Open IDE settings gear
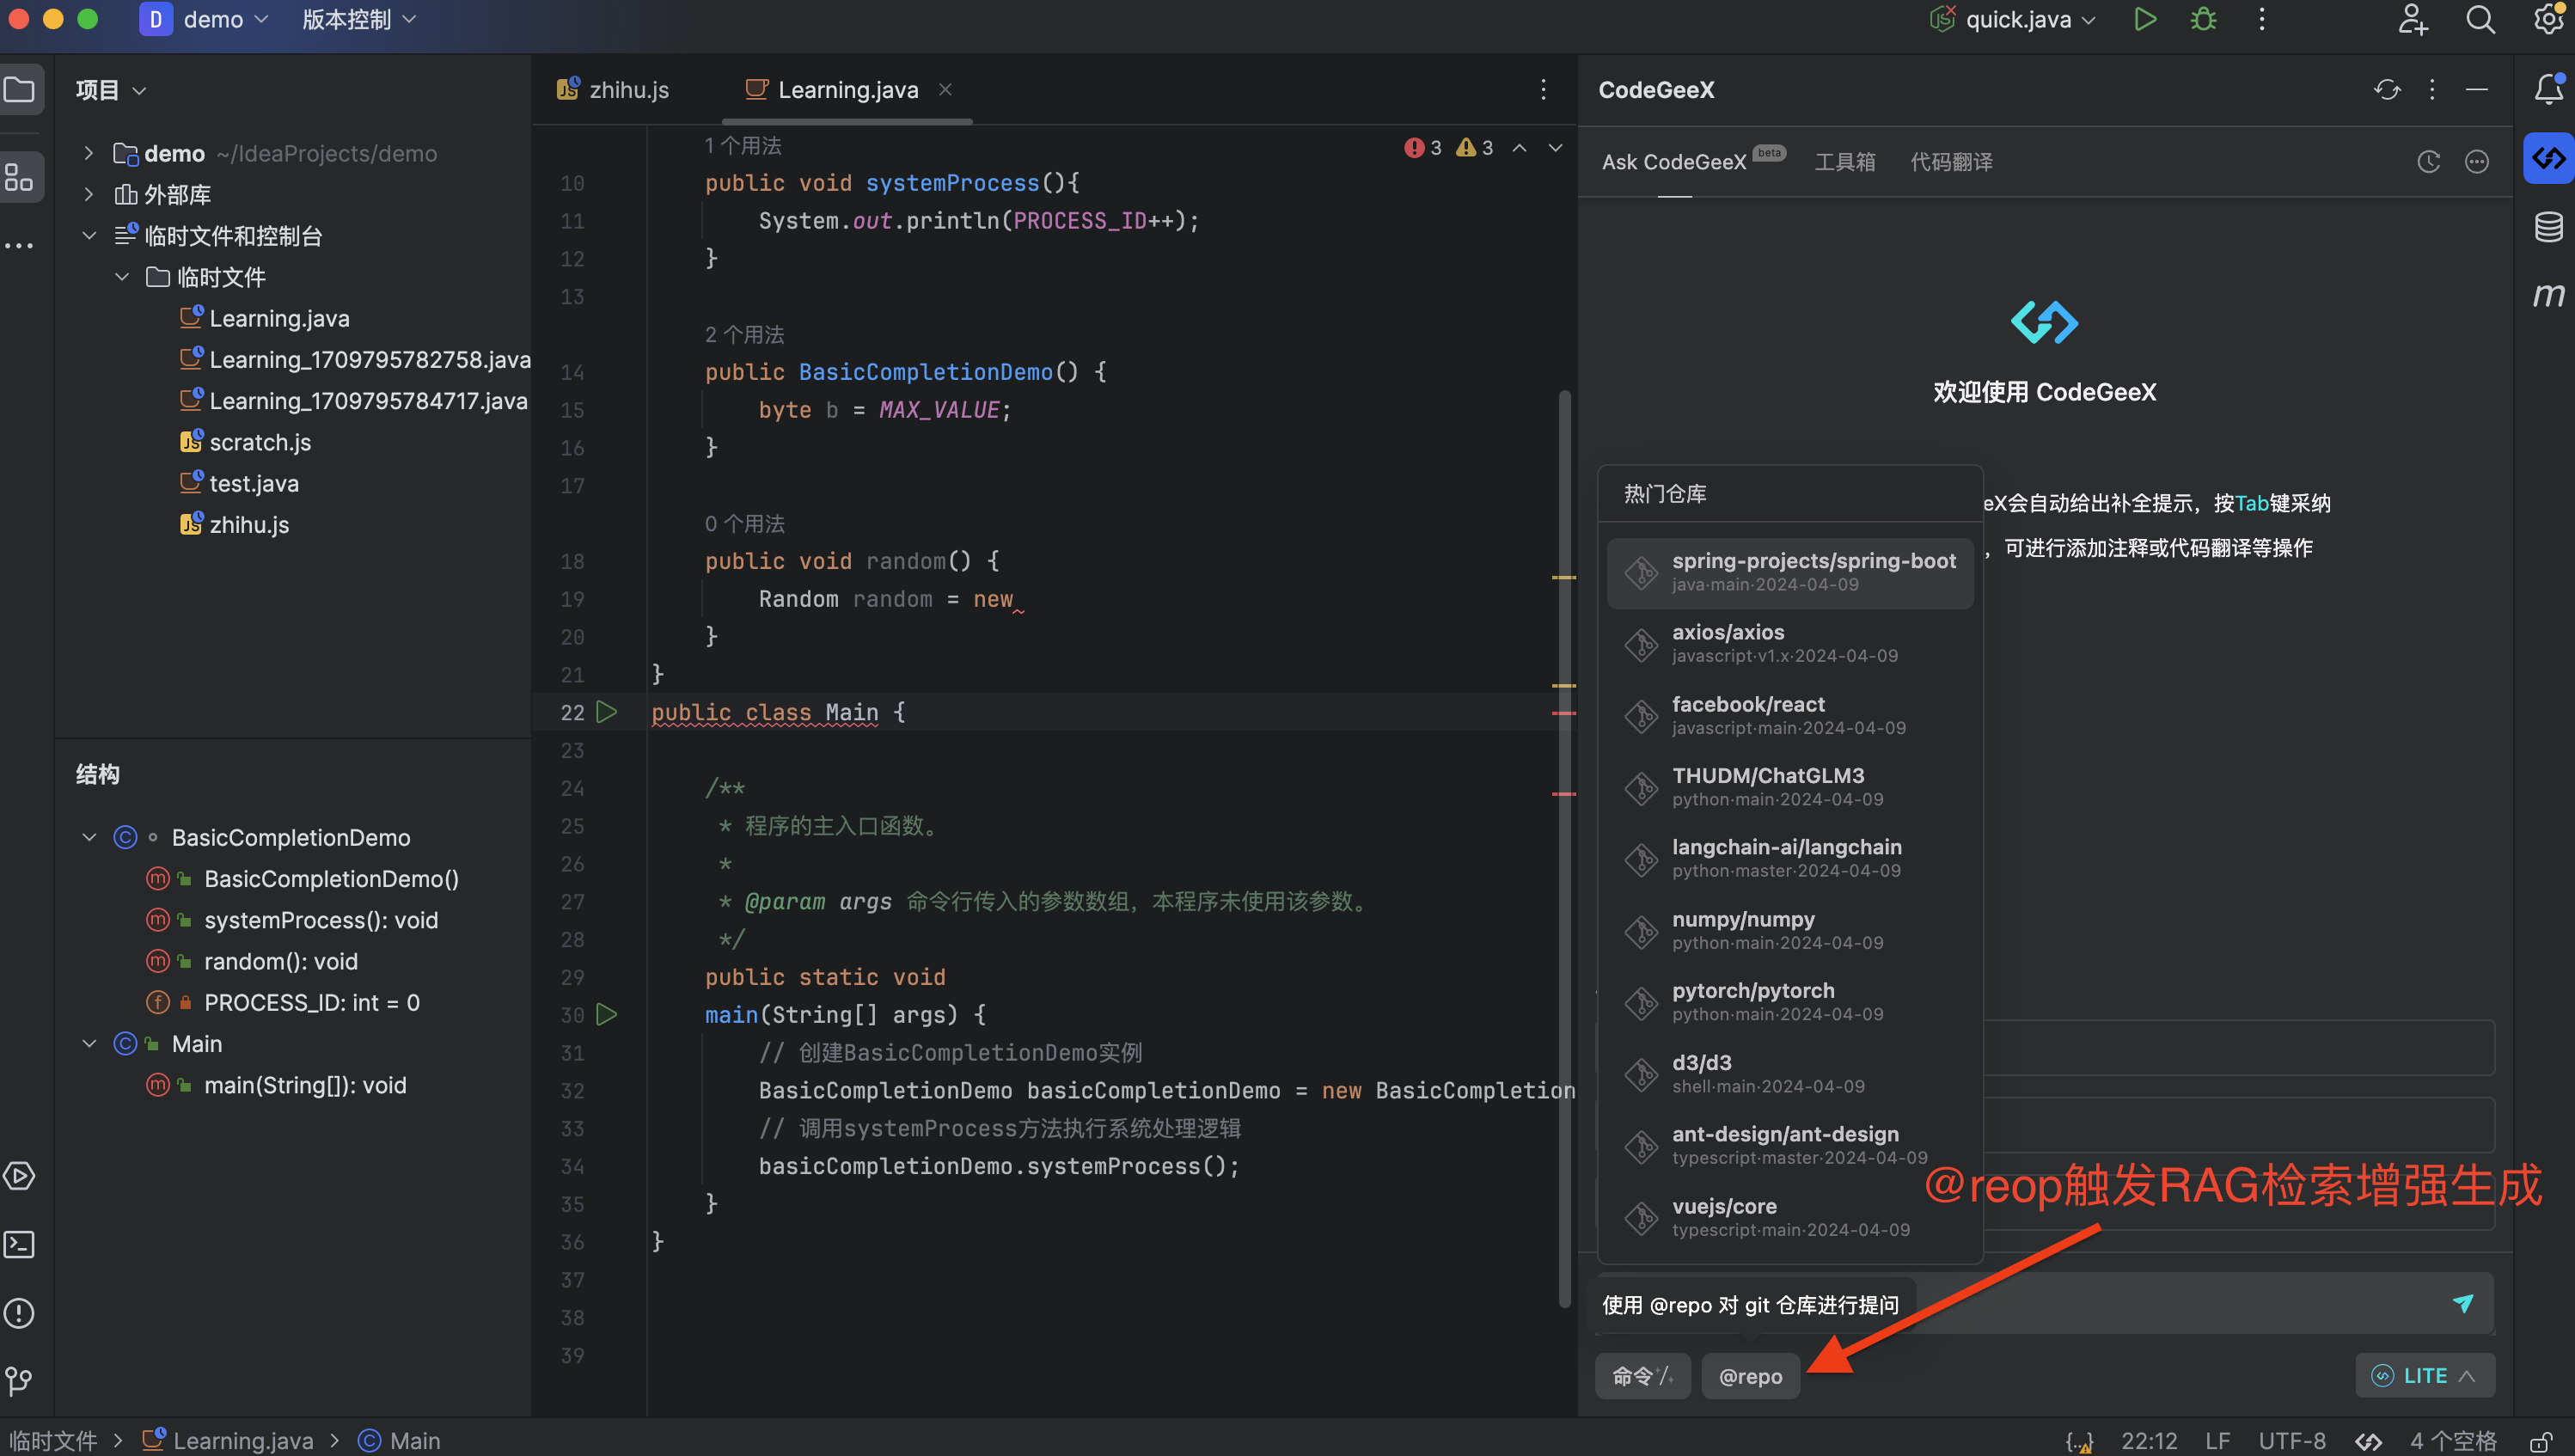 [2548, 20]
